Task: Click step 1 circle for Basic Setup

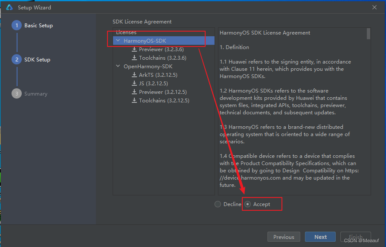Action: point(17,25)
